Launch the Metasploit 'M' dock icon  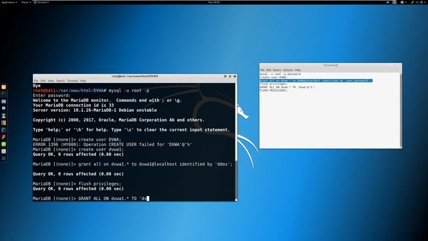coord(3,108)
